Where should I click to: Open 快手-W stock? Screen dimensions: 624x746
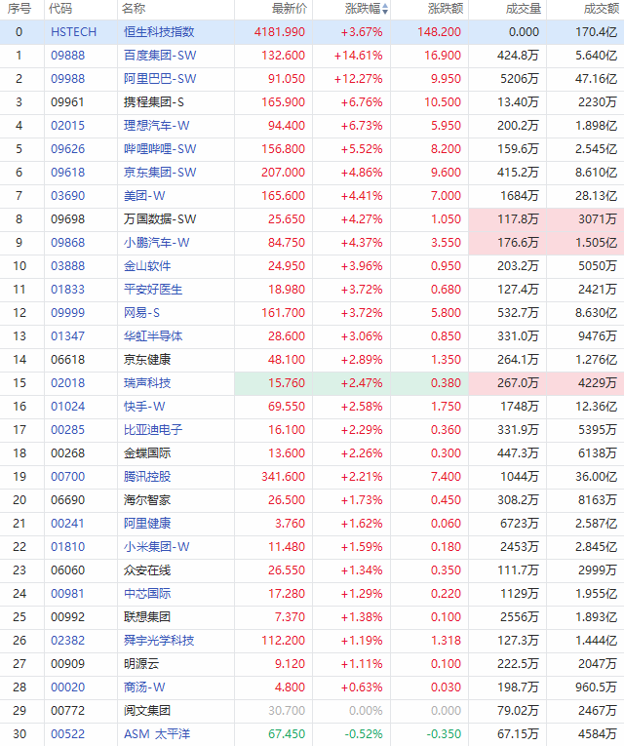coord(144,406)
